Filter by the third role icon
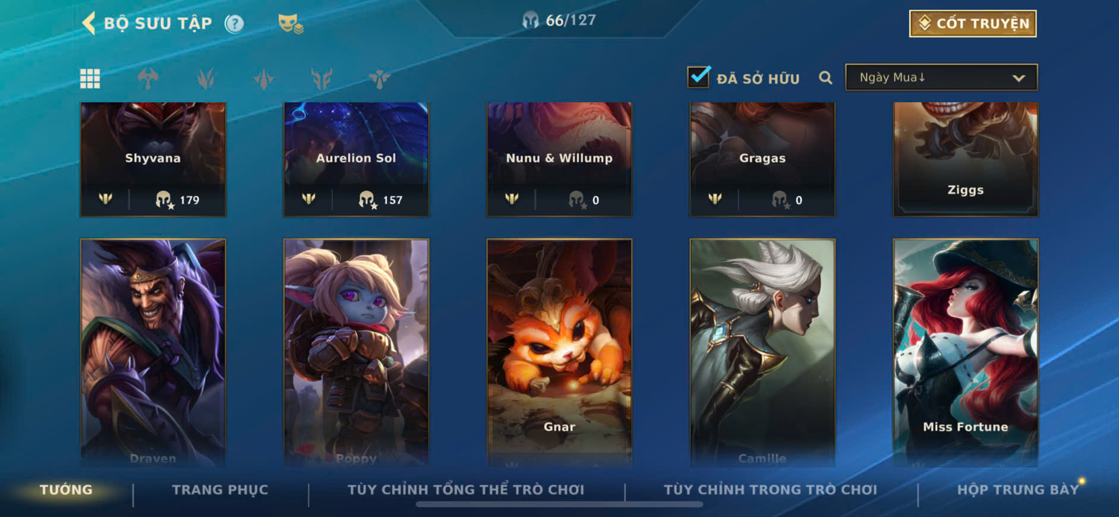Image resolution: width=1119 pixels, height=517 pixels. (263, 78)
